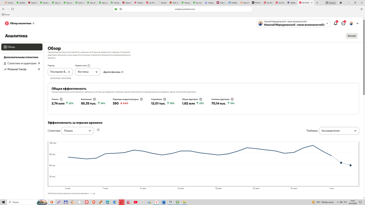This screenshot has height=205, width=365.
Task: Open the Windows Start menu
Action: pyautogui.click(x=4, y=202)
